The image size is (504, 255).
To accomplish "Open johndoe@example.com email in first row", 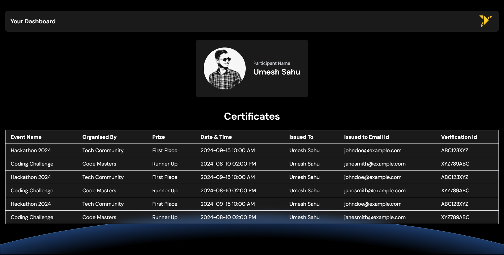I will (373, 150).
